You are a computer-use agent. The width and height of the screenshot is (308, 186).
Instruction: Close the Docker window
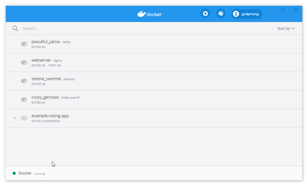coord(296,10)
